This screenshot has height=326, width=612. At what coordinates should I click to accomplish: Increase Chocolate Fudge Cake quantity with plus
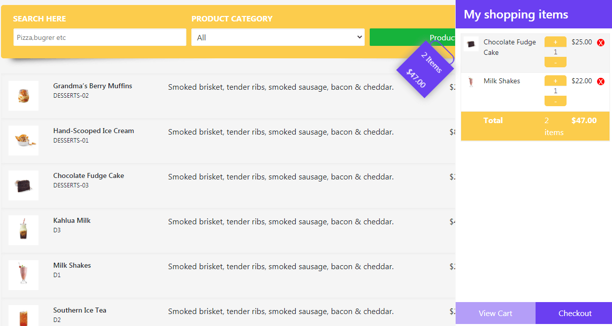coord(556,42)
